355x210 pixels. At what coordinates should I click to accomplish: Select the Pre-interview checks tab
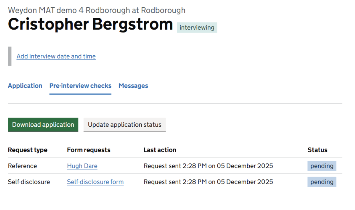[80, 86]
